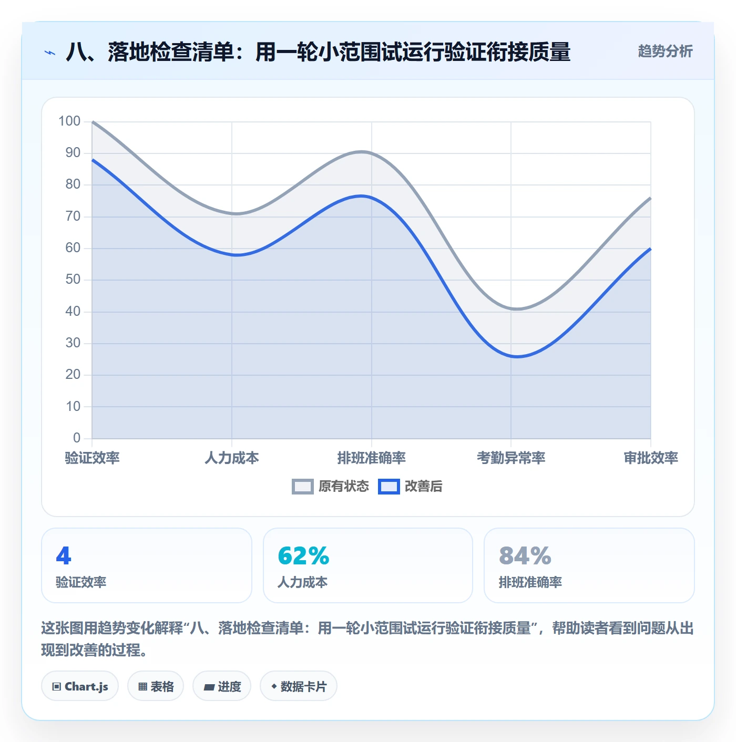Click the 50 y-axis value
Screen dimensions: 736x742
coord(73,280)
